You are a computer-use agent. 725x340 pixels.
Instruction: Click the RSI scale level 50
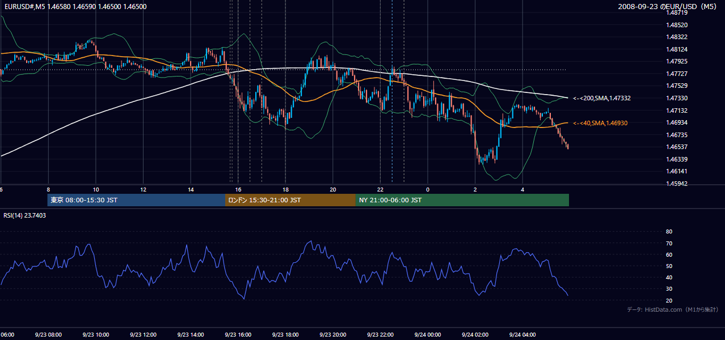pos(669,266)
